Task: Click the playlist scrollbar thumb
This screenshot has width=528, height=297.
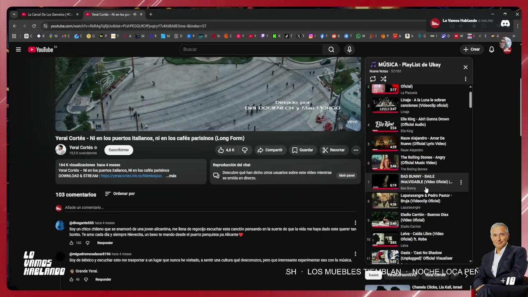Action: 470,100
